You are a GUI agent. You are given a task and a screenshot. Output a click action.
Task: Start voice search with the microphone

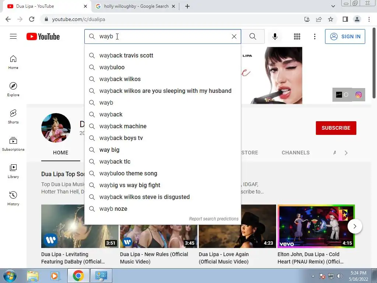[x=275, y=36]
